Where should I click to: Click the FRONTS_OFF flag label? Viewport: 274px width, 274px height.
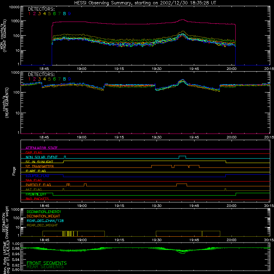36,194
